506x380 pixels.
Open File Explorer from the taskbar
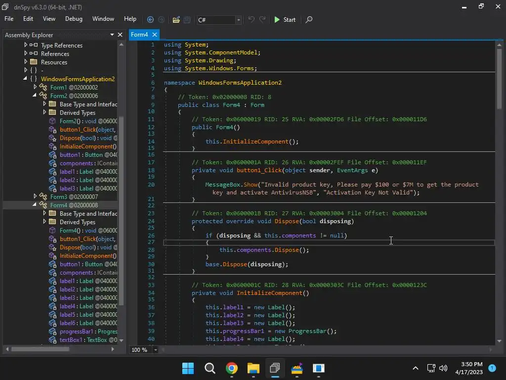tap(253, 368)
